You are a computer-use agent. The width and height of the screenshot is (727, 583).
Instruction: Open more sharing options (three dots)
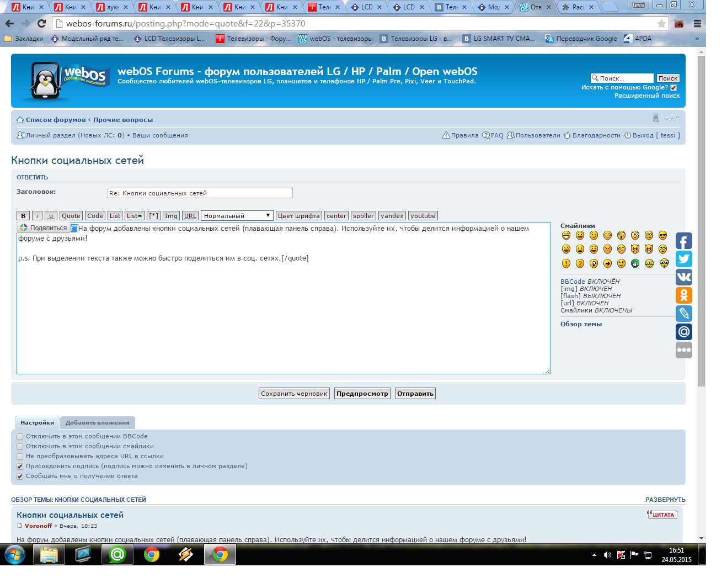[x=683, y=350]
